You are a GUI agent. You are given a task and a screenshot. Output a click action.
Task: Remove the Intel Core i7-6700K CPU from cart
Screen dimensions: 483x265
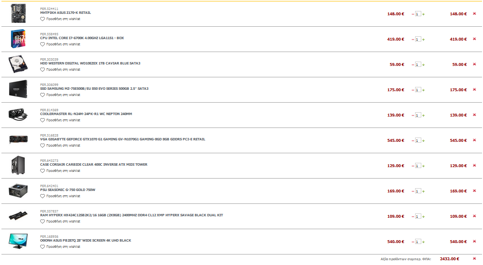[x=474, y=39]
